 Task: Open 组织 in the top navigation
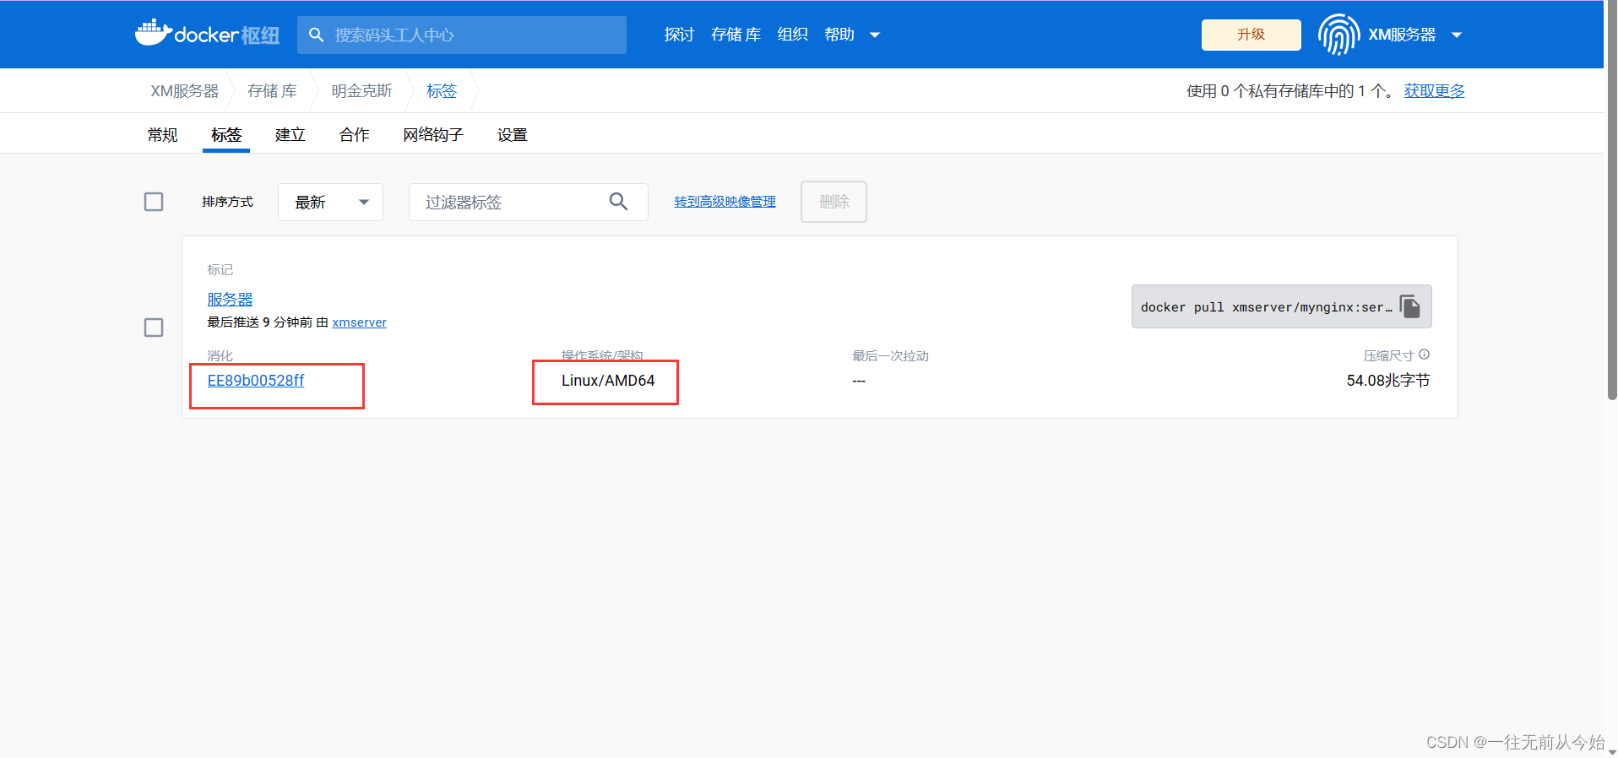(792, 35)
